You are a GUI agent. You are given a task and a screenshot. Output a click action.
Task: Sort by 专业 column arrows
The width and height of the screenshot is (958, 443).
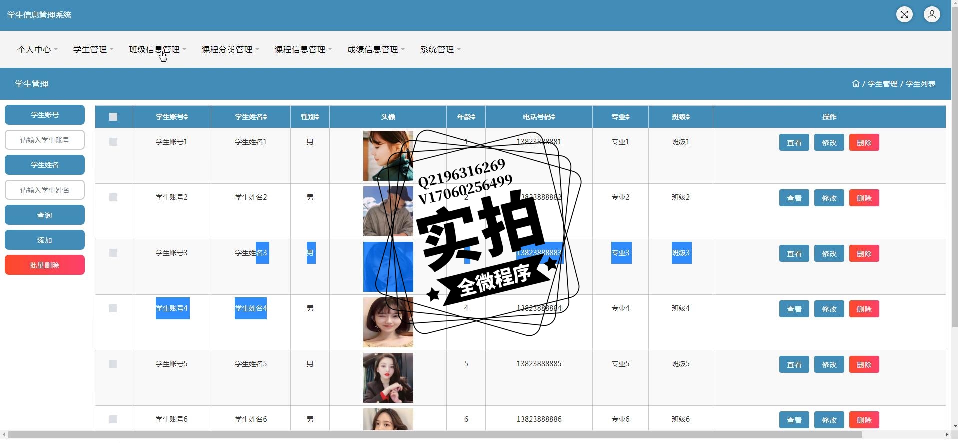pyautogui.click(x=627, y=117)
